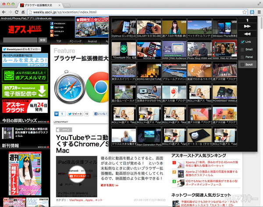Click the Chrome logo image
Viewport: 263px width, 207px height.
pos(98,87)
